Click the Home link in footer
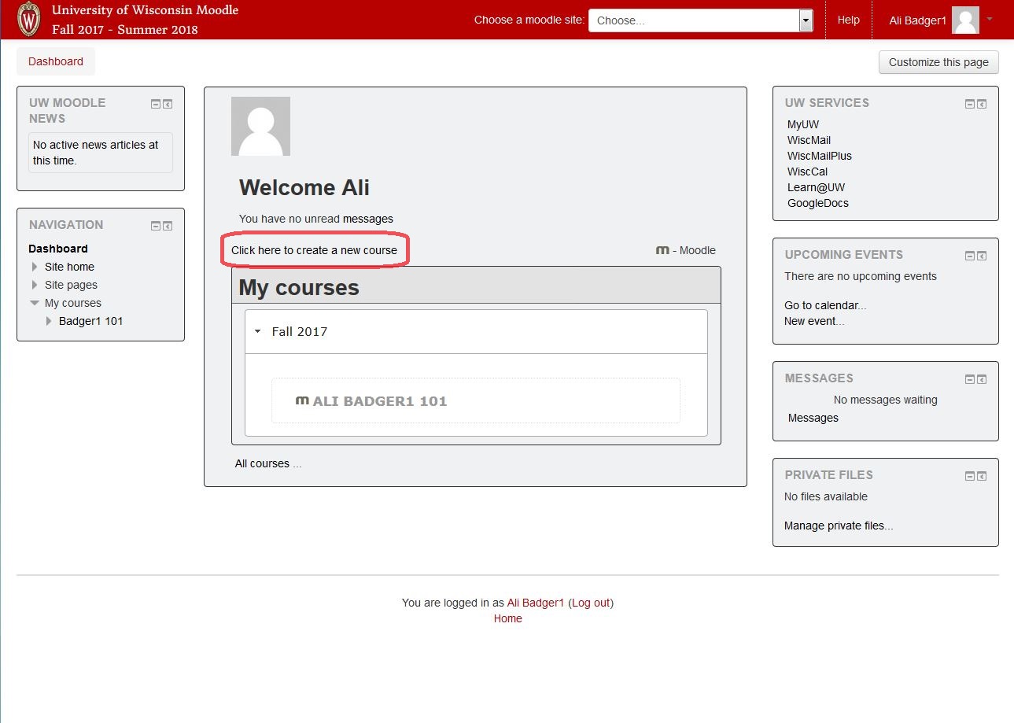 [508, 618]
